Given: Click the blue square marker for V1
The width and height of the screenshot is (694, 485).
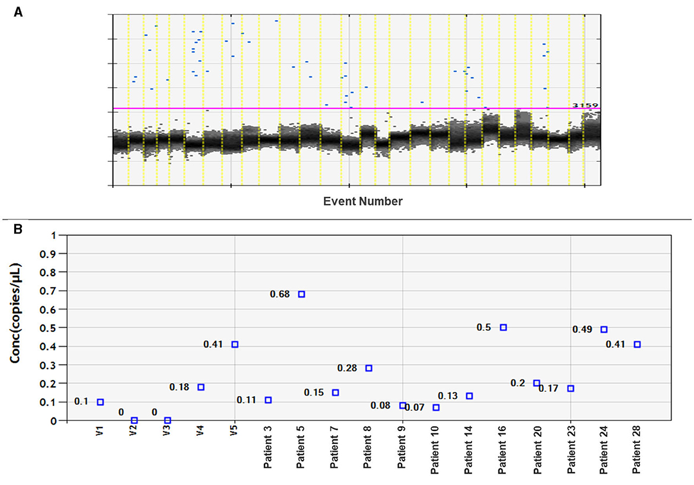Looking at the screenshot, I should pos(100,402).
